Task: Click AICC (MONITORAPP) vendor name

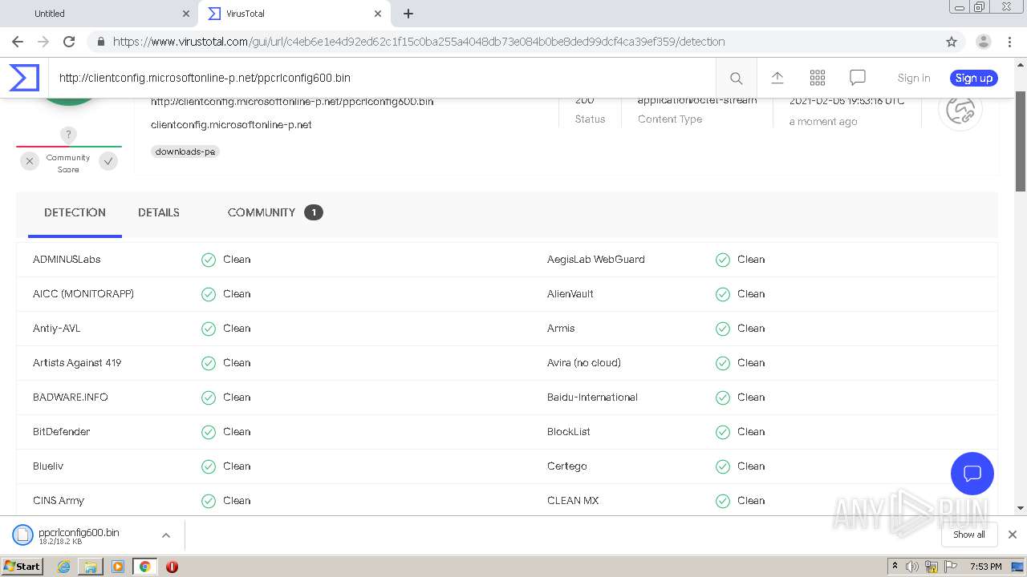Action: coord(83,294)
